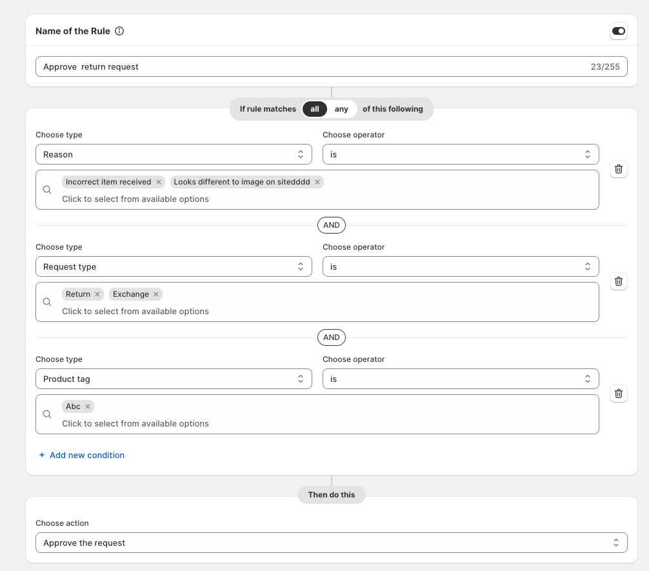This screenshot has width=649, height=571.
Task: Delete the Reason condition with trash icon
Action: tap(618, 168)
